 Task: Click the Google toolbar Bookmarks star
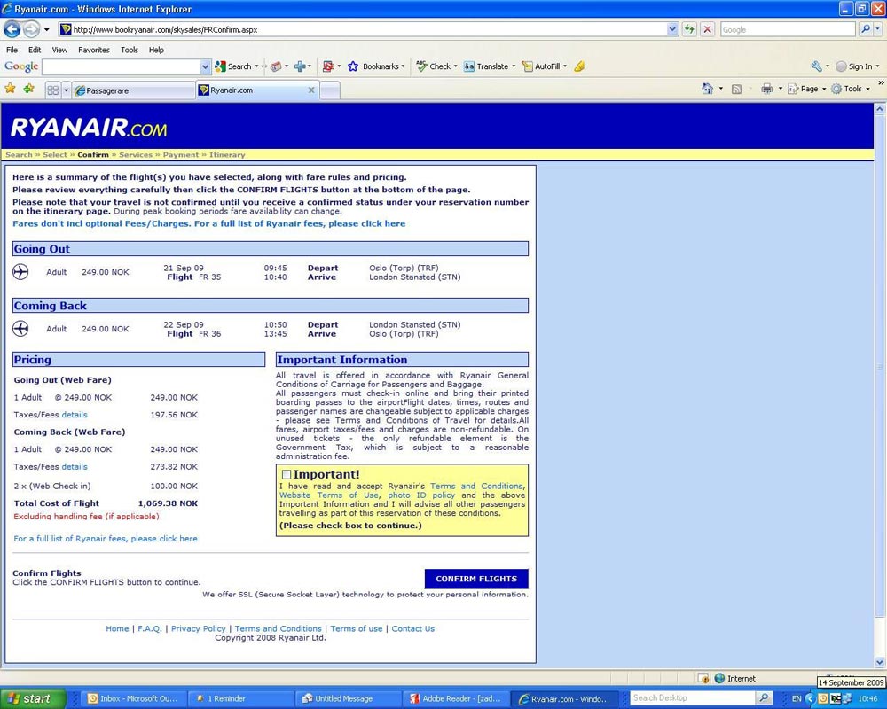[x=353, y=66]
